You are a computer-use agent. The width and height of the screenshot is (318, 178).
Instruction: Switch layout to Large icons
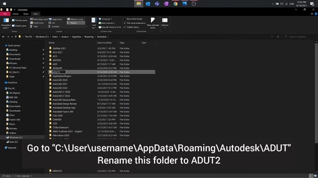point(55,19)
